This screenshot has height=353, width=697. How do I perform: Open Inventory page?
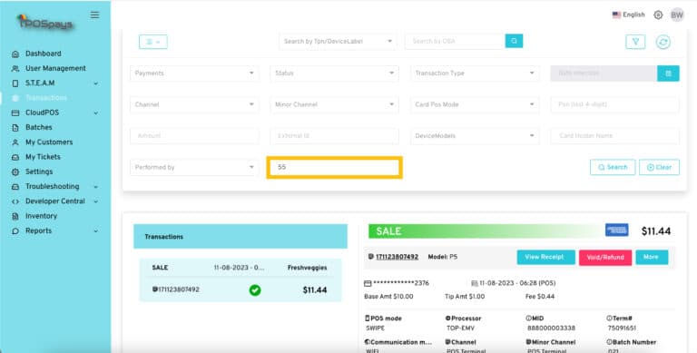(x=42, y=216)
